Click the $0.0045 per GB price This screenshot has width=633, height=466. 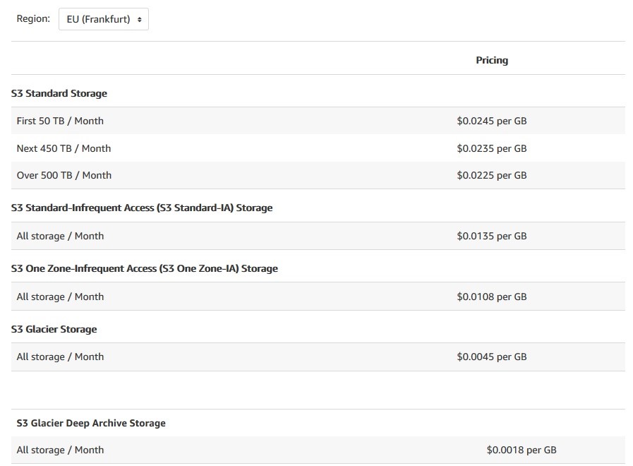click(492, 357)
